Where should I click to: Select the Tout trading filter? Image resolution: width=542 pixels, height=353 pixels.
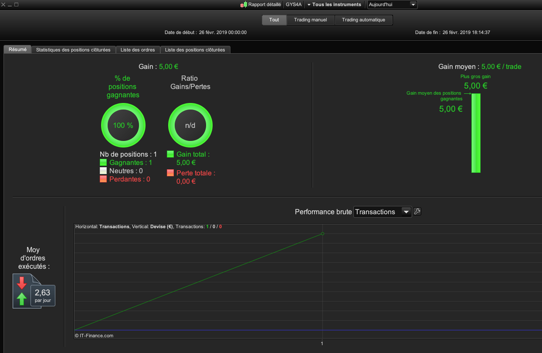coord(274,20)
